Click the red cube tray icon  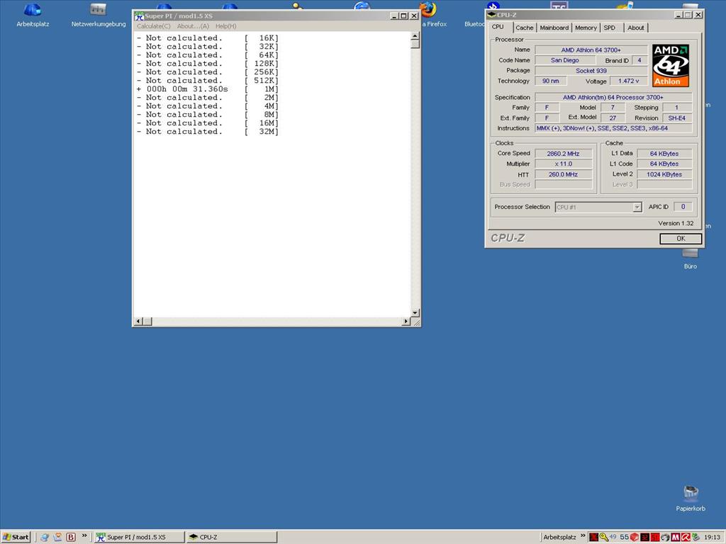click(635, 537)
